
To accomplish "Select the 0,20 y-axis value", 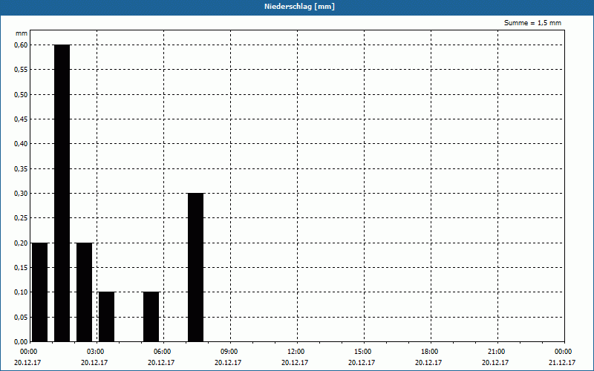I will coord(21,243).
